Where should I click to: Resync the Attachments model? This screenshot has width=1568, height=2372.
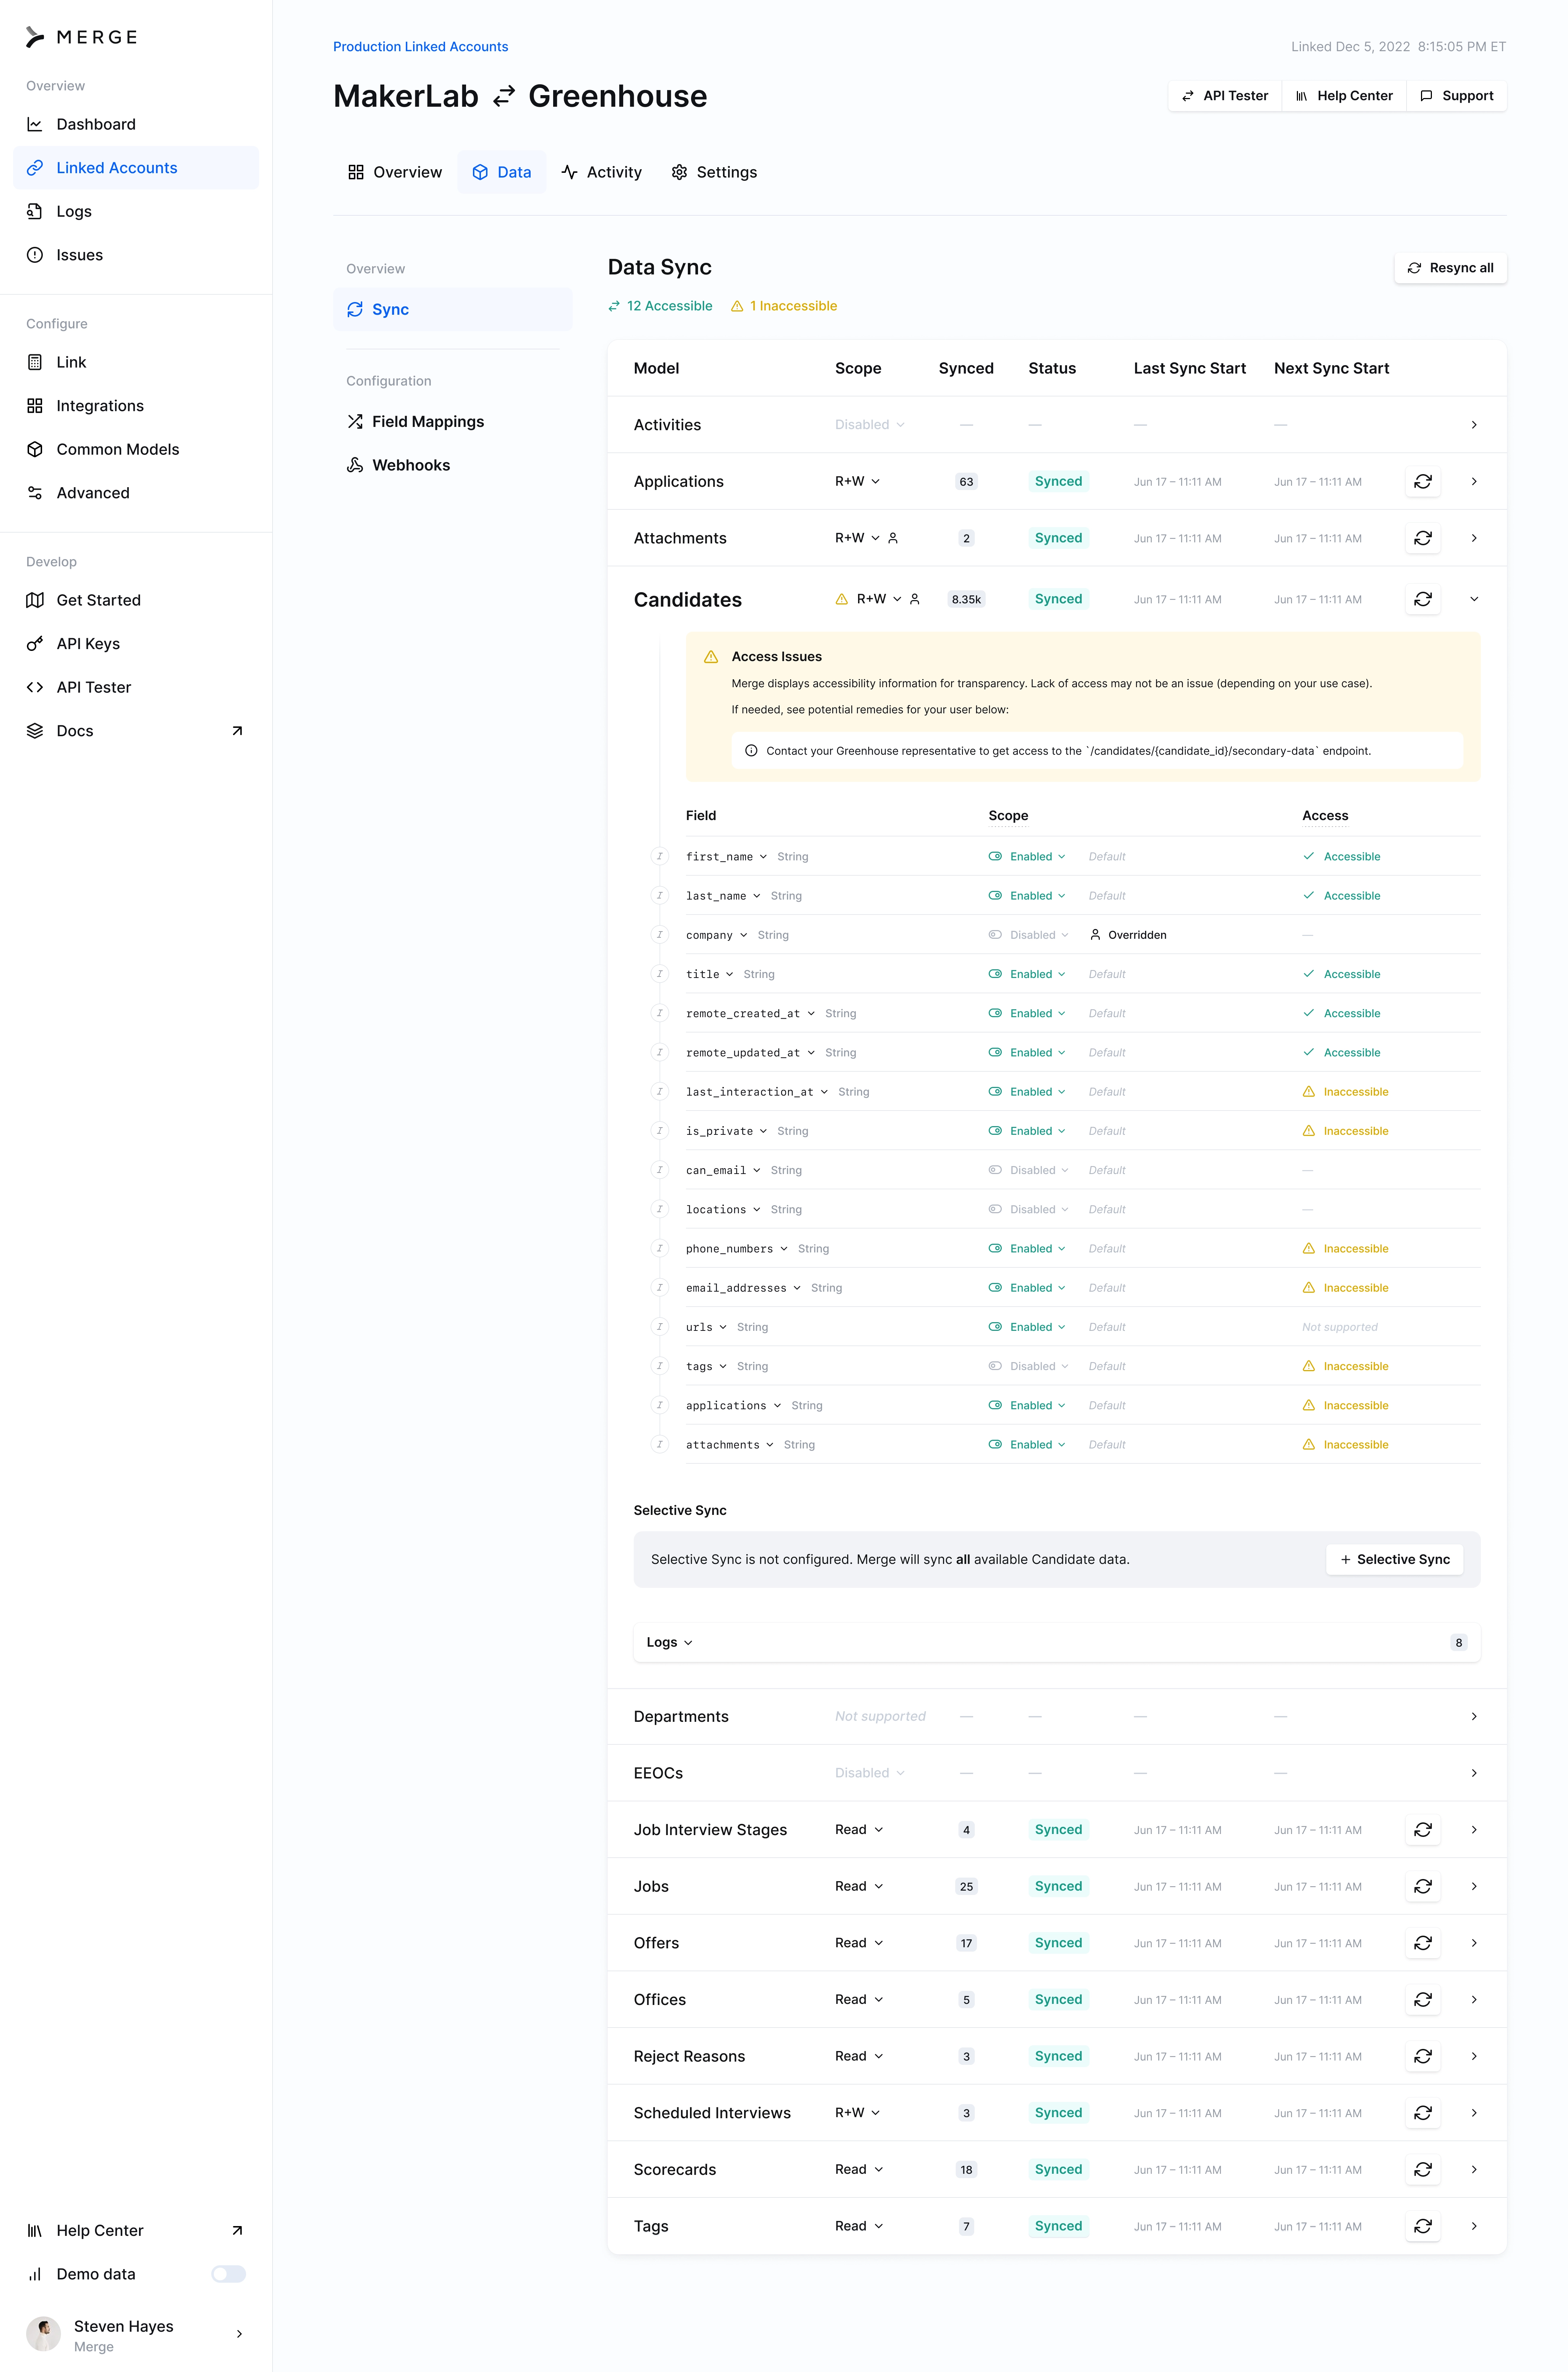tap(1423, 538)
